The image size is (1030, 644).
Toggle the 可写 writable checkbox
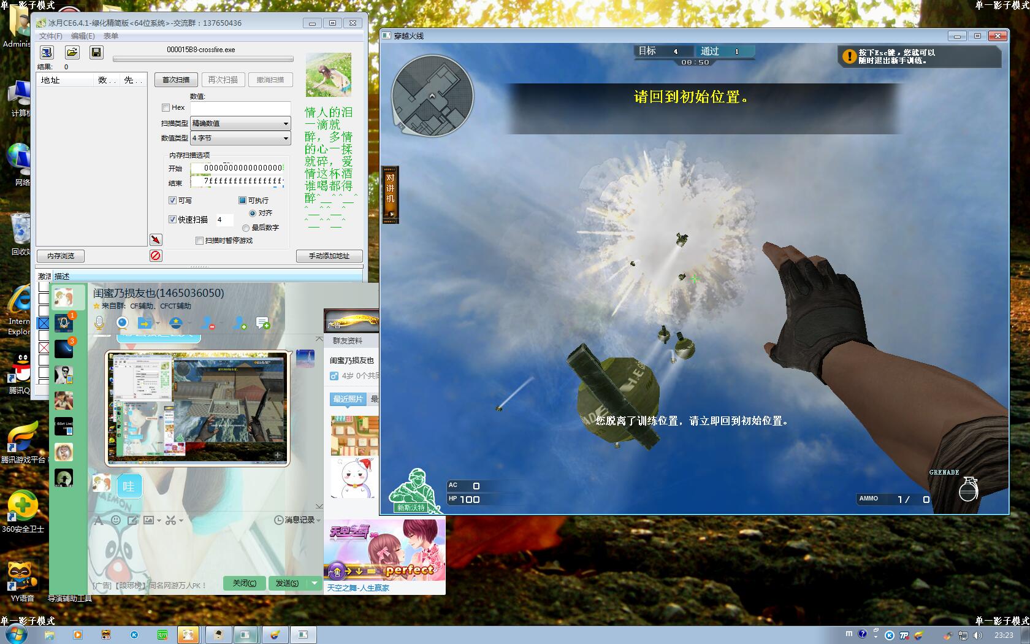pyautogui.click(x=172, y=201)
